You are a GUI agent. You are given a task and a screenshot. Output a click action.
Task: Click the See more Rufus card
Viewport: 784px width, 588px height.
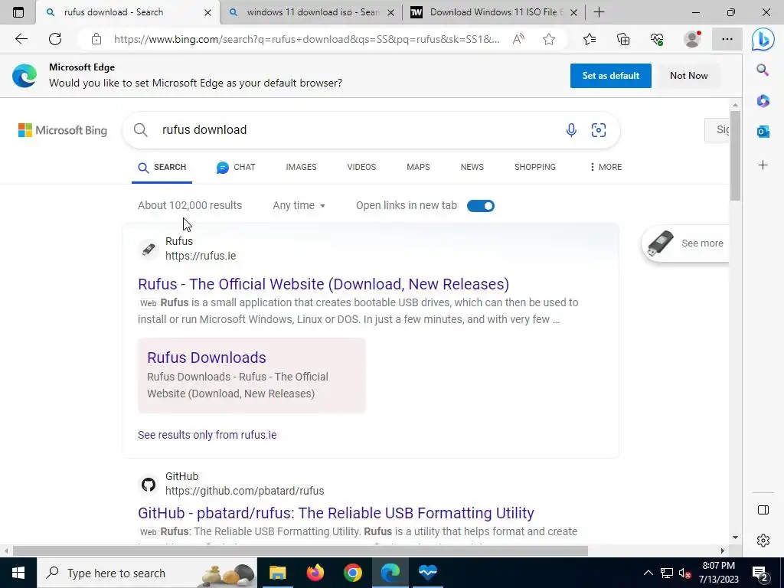[686, 243]
